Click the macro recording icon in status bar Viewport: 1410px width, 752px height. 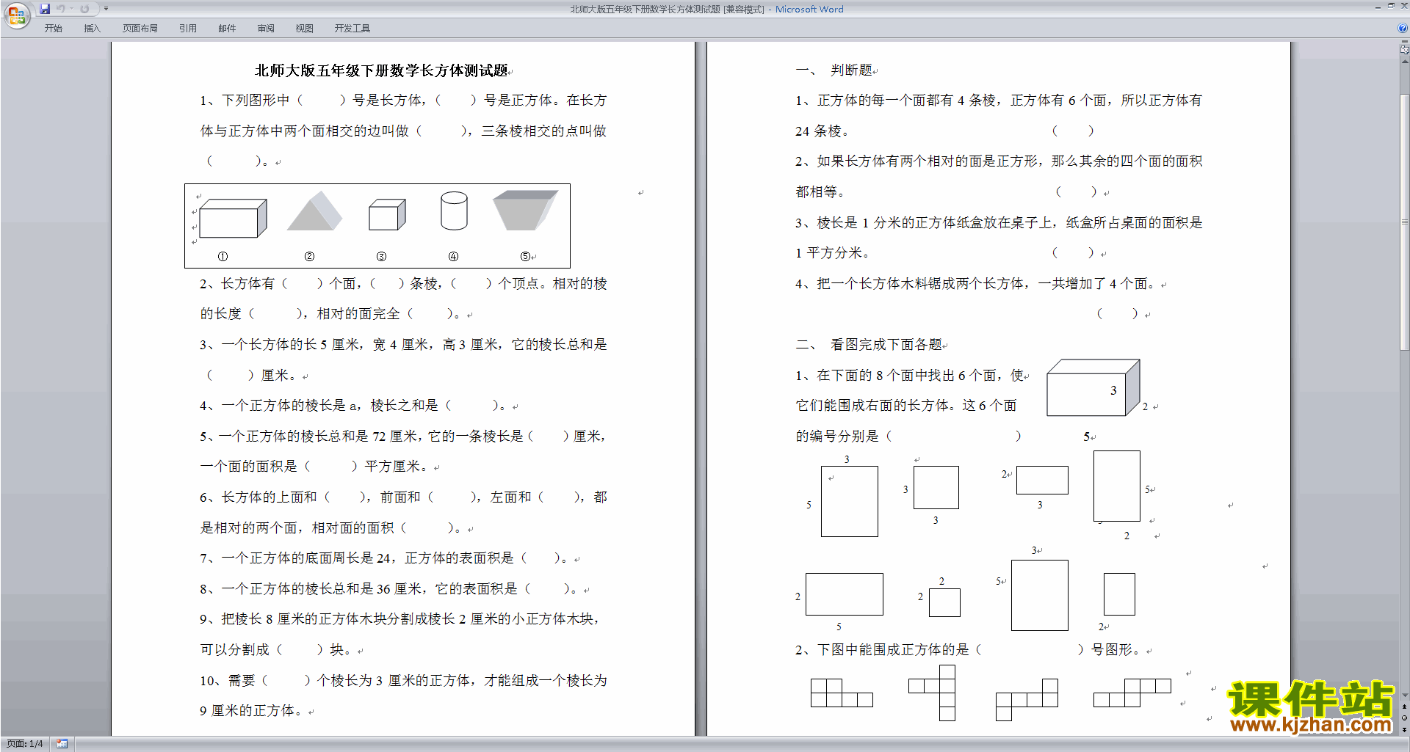[62, 744]
